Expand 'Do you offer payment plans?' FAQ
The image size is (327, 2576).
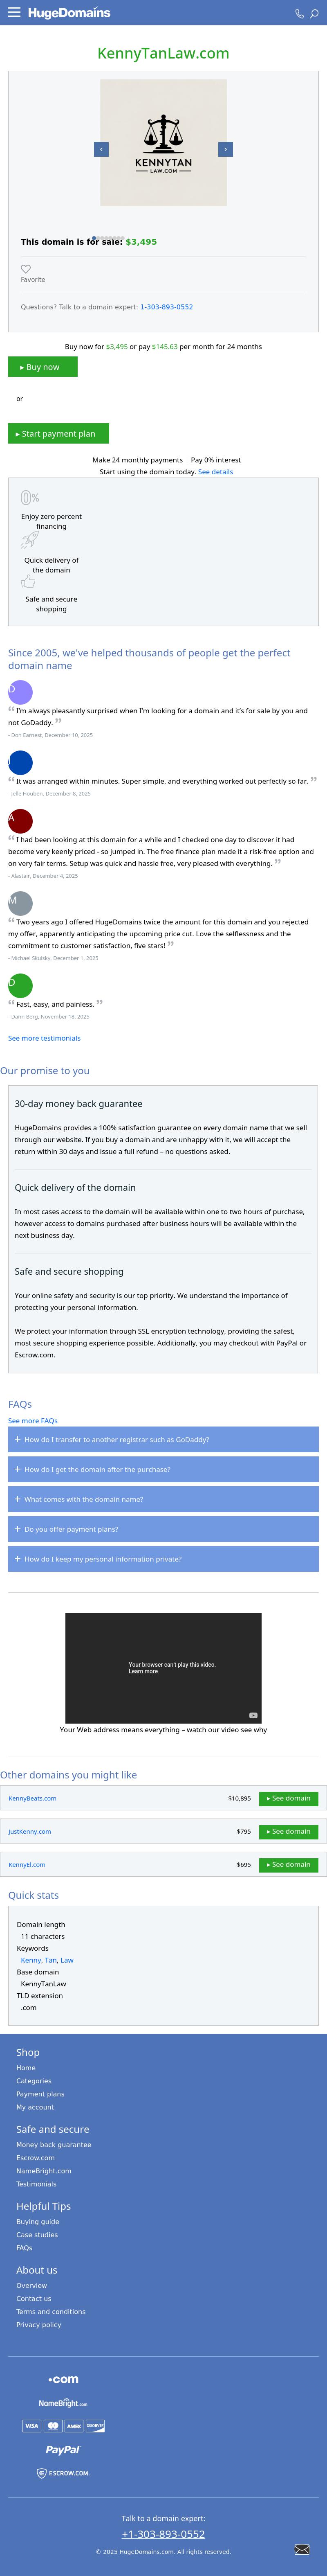pos(163,1529)
